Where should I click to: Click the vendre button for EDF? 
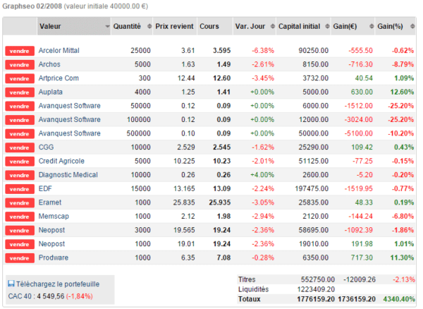[20, 189]
